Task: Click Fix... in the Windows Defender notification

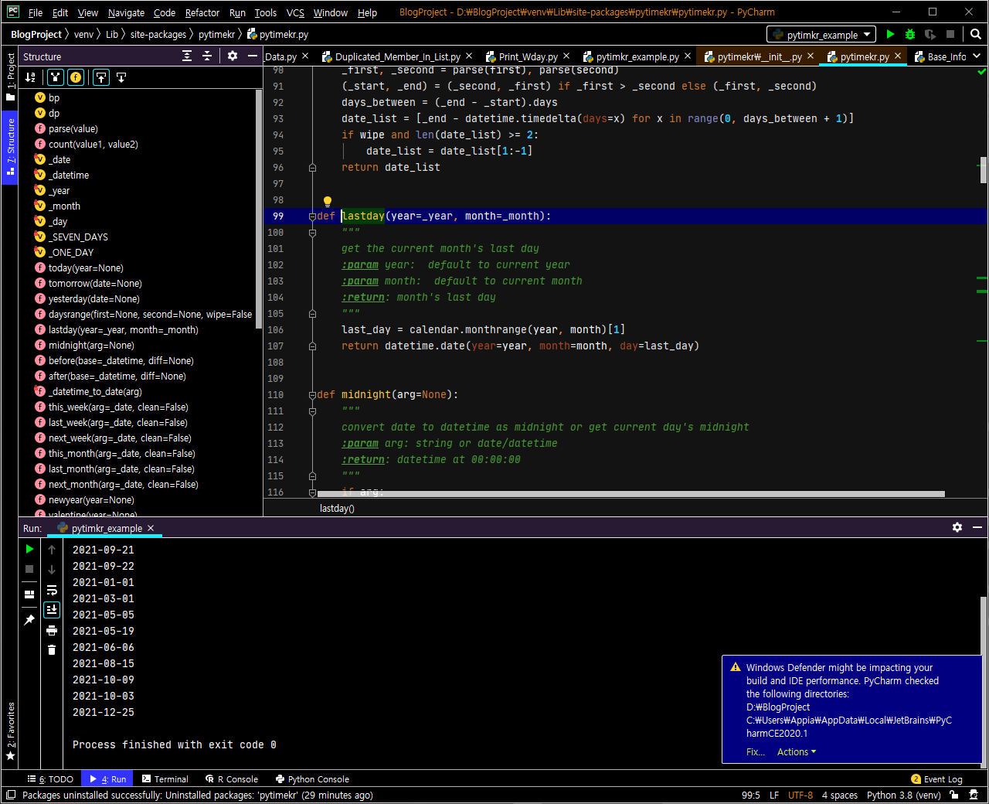Action: pyautogui.click(x=755, y=751)
